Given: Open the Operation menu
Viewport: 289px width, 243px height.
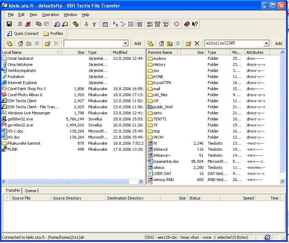Looking at the screenshot, I should coord(50,15).
